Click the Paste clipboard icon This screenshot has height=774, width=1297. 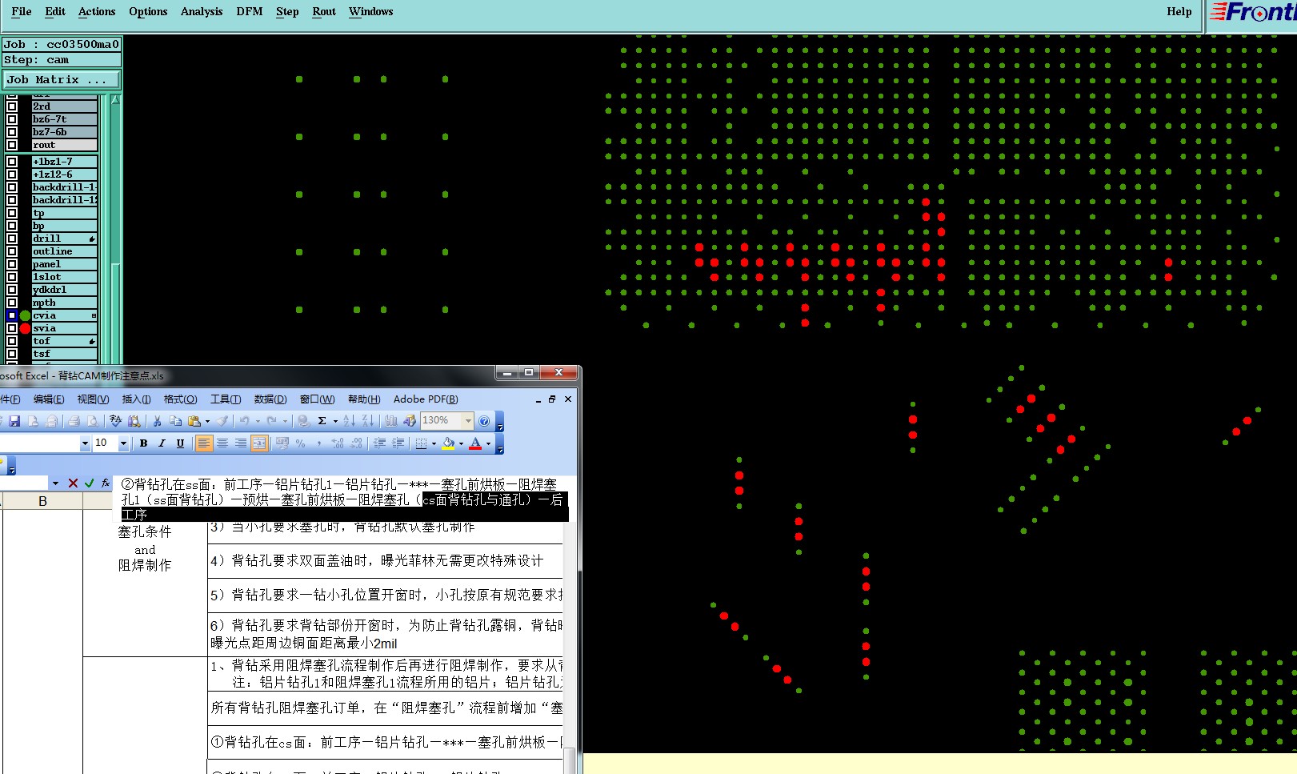[x=194, y=421]
